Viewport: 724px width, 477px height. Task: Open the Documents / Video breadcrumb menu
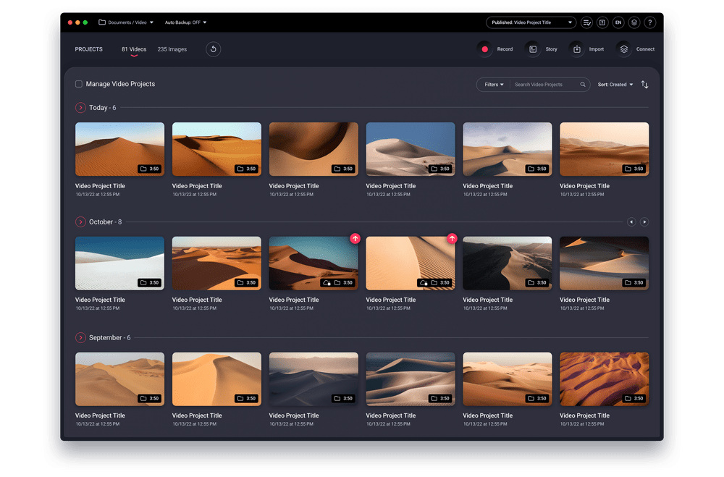[126, 22]
